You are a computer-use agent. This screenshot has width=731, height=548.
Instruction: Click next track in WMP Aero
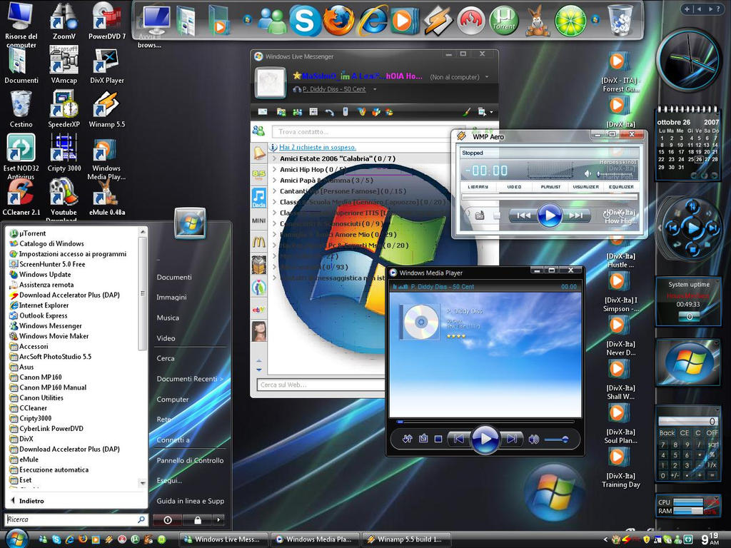[x=576, y=215]
